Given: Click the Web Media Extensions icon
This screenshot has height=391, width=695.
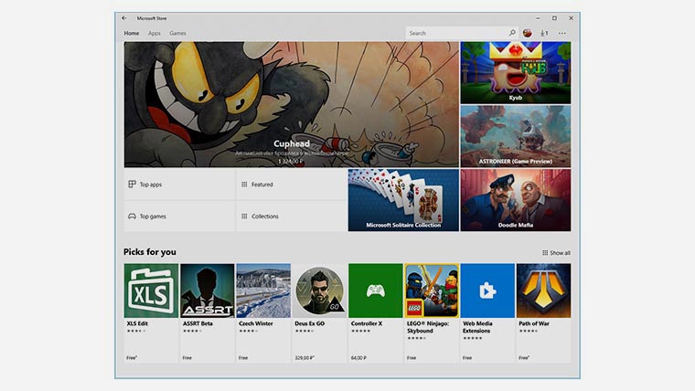Looking at the screenshot, I should pos(487,291).
